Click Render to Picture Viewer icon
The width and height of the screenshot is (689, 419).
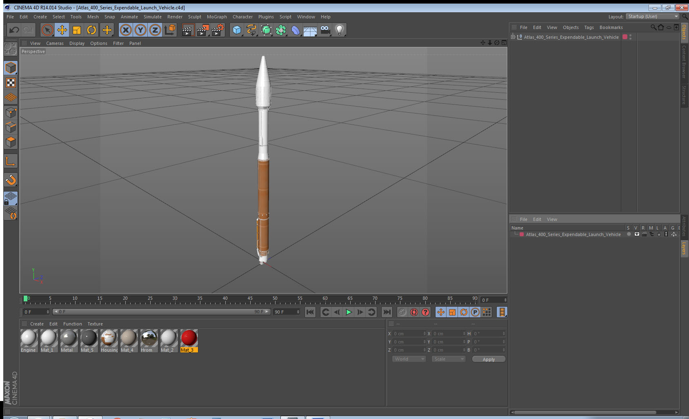tap(202, 30)
